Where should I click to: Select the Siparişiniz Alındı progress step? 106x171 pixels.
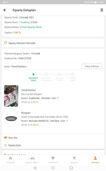[x=33, y=77]
